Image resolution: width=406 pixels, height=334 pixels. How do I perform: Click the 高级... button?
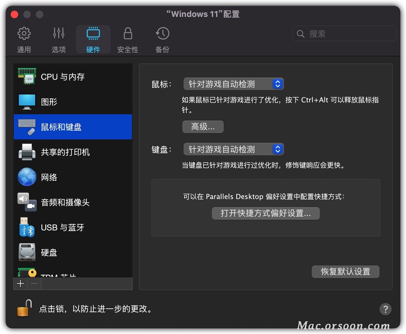click(203, 127)
